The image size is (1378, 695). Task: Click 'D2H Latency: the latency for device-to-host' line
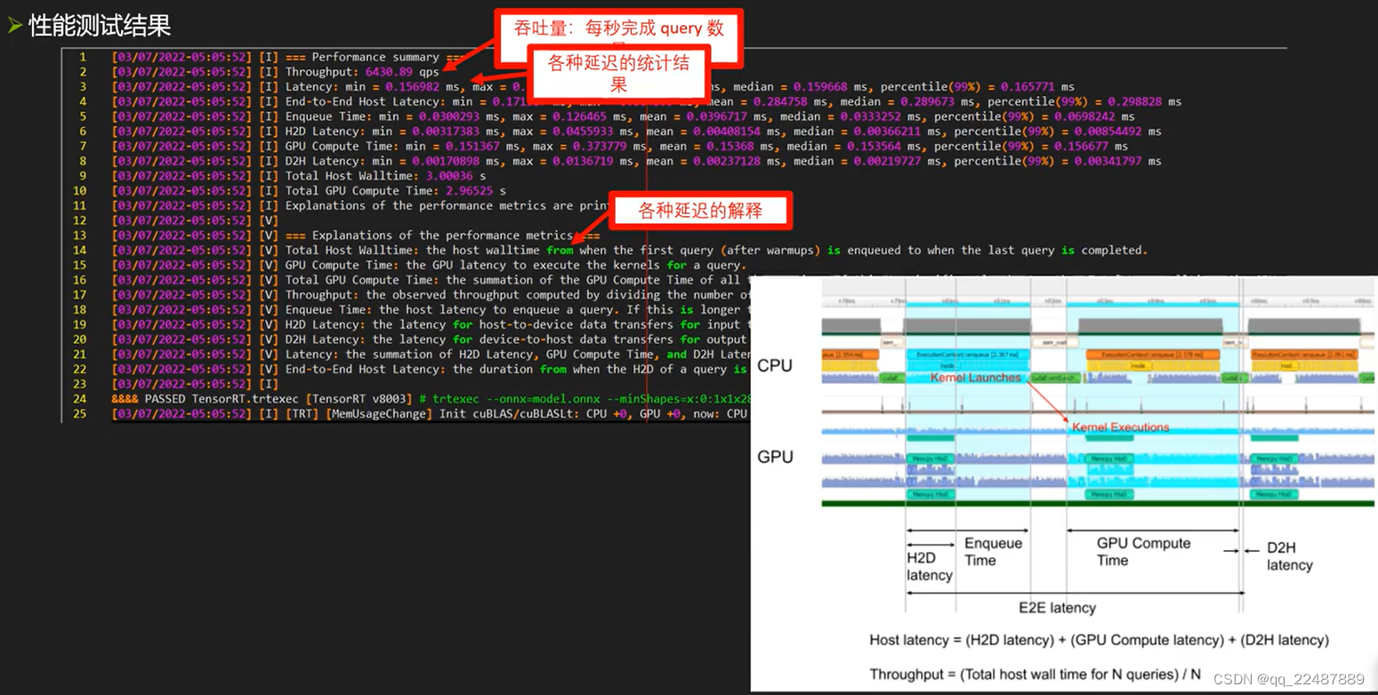pyautogui.click(x=516, y=340)
